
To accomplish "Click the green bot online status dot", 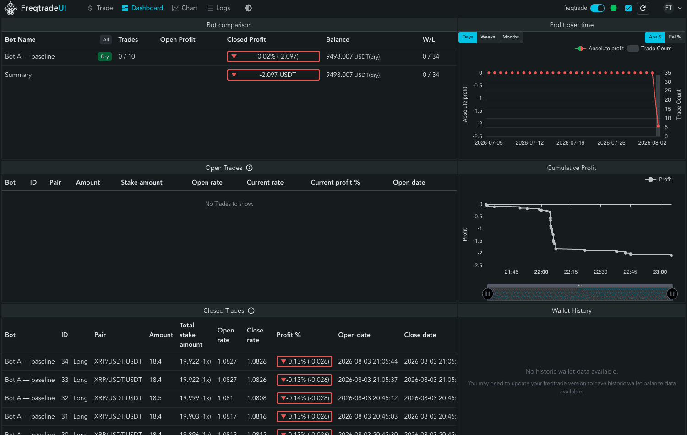I will (614, 8).
